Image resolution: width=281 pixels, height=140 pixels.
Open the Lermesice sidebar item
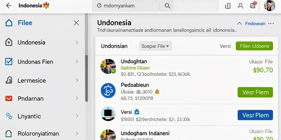[42, 80]
